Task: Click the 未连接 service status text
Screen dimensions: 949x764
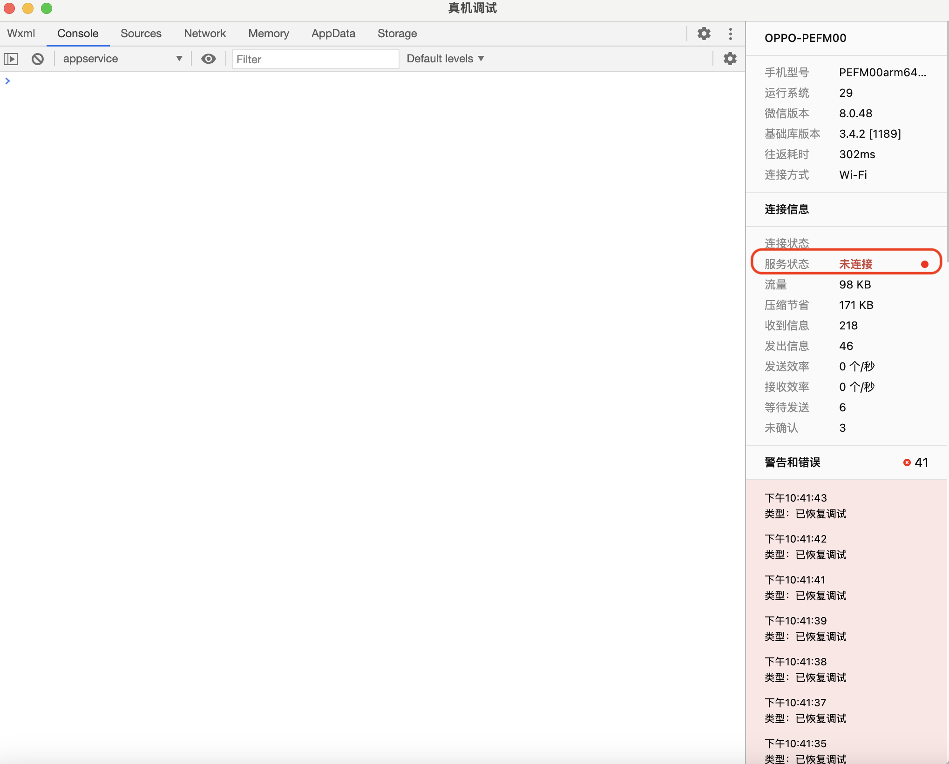Action: click(855, 264)
